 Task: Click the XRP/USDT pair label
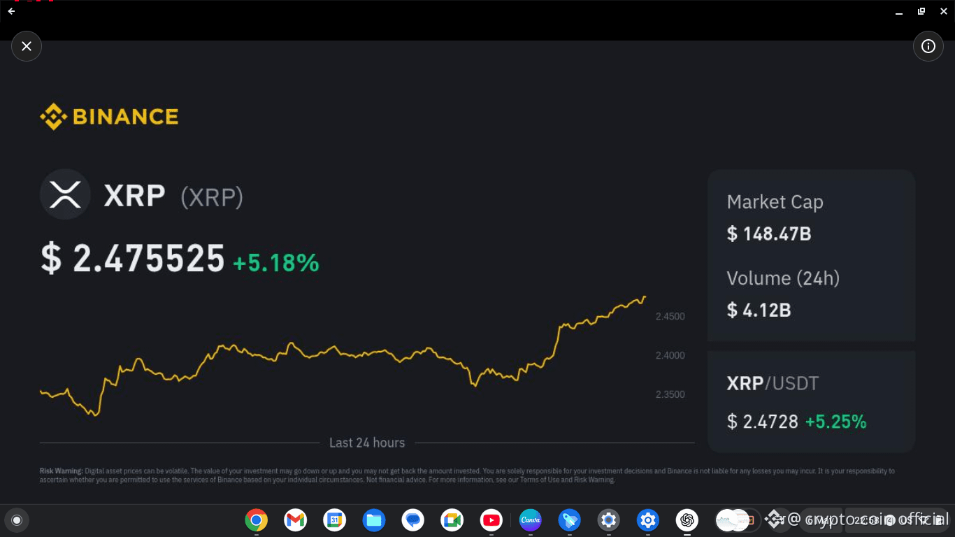(773, 383)
